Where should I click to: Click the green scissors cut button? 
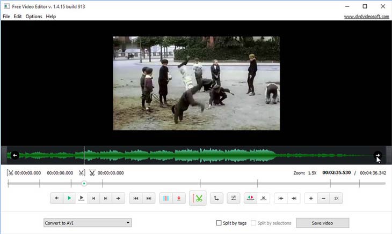coord(198,198)
